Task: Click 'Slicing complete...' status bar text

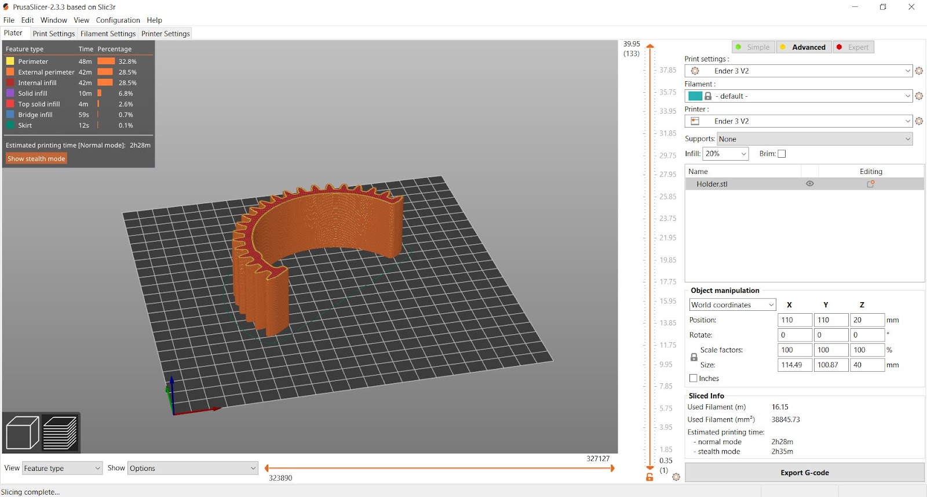Action: click(30, 492)
